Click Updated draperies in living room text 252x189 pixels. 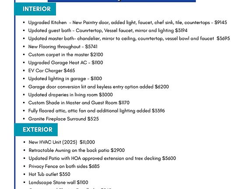pos(70,94)
